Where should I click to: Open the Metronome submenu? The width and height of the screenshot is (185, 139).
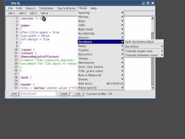(x=101, y=63)
